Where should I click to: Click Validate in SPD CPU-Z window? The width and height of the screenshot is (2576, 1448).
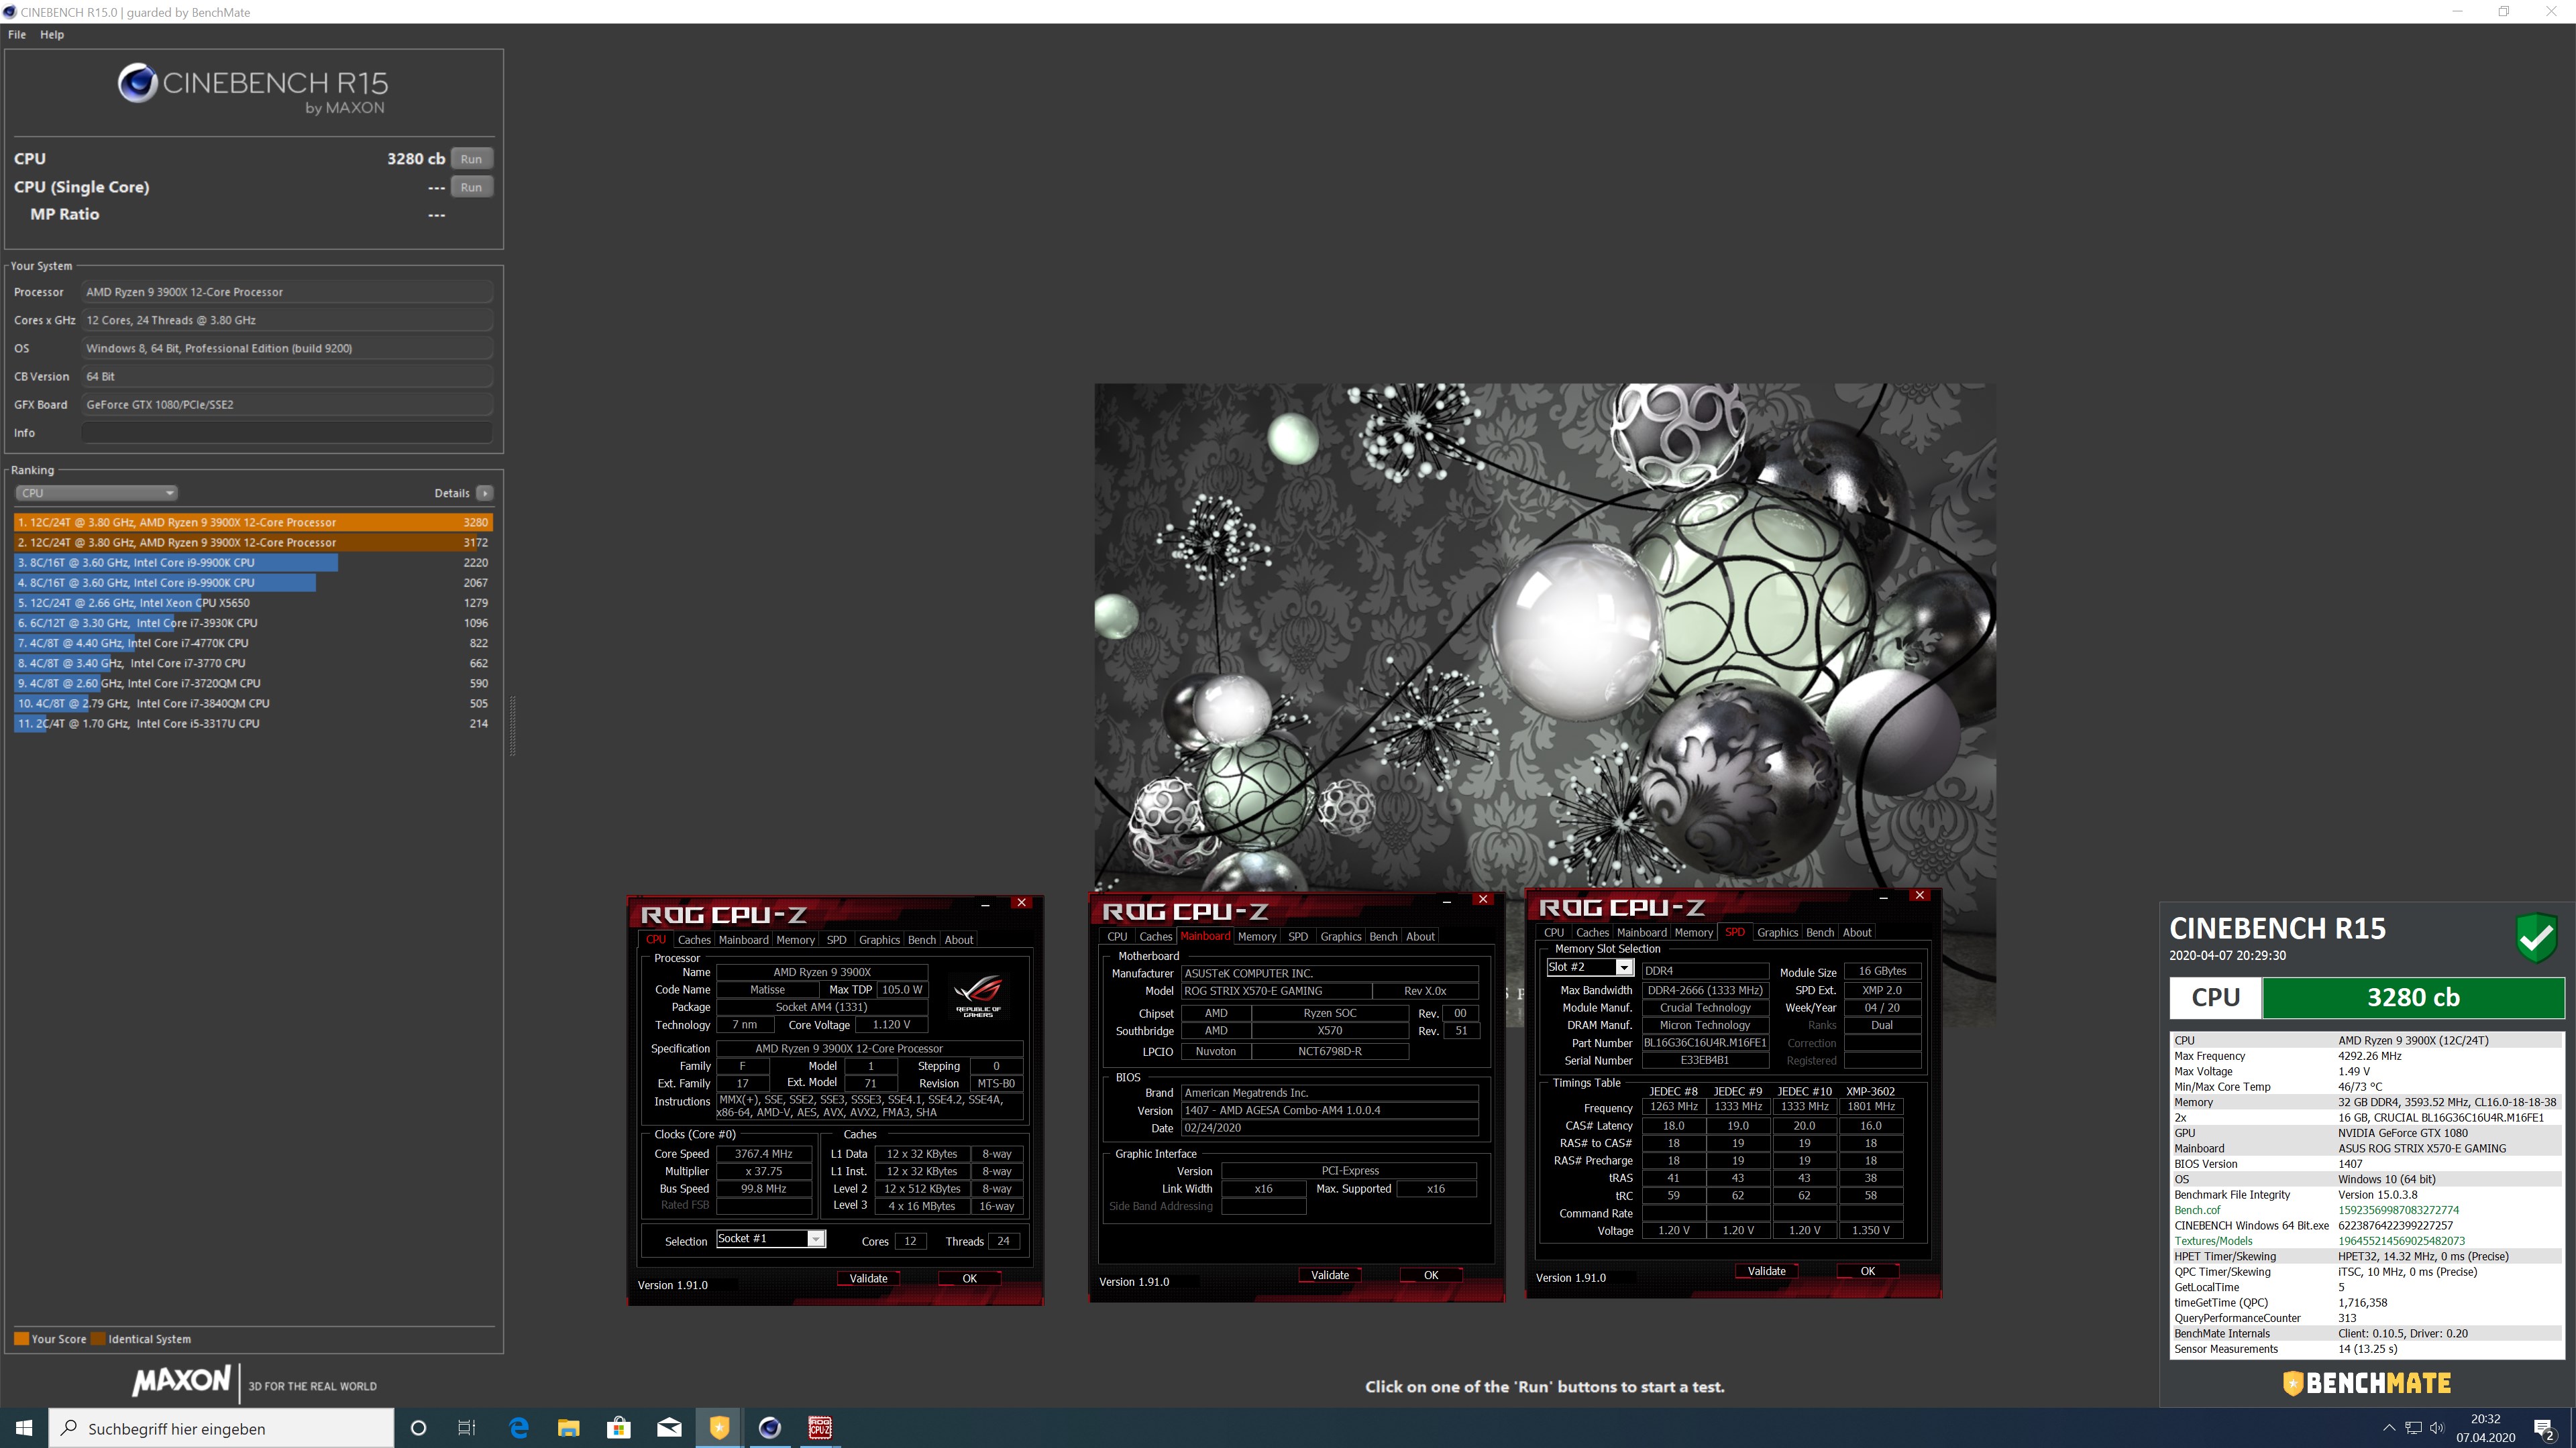point(1766,1271)
